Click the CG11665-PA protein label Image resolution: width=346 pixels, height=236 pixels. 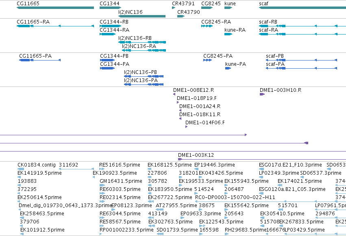(35, 56)
